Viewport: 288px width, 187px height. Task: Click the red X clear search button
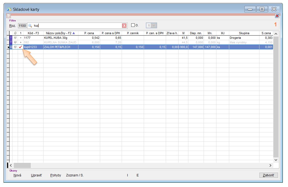tap(124, 26)
